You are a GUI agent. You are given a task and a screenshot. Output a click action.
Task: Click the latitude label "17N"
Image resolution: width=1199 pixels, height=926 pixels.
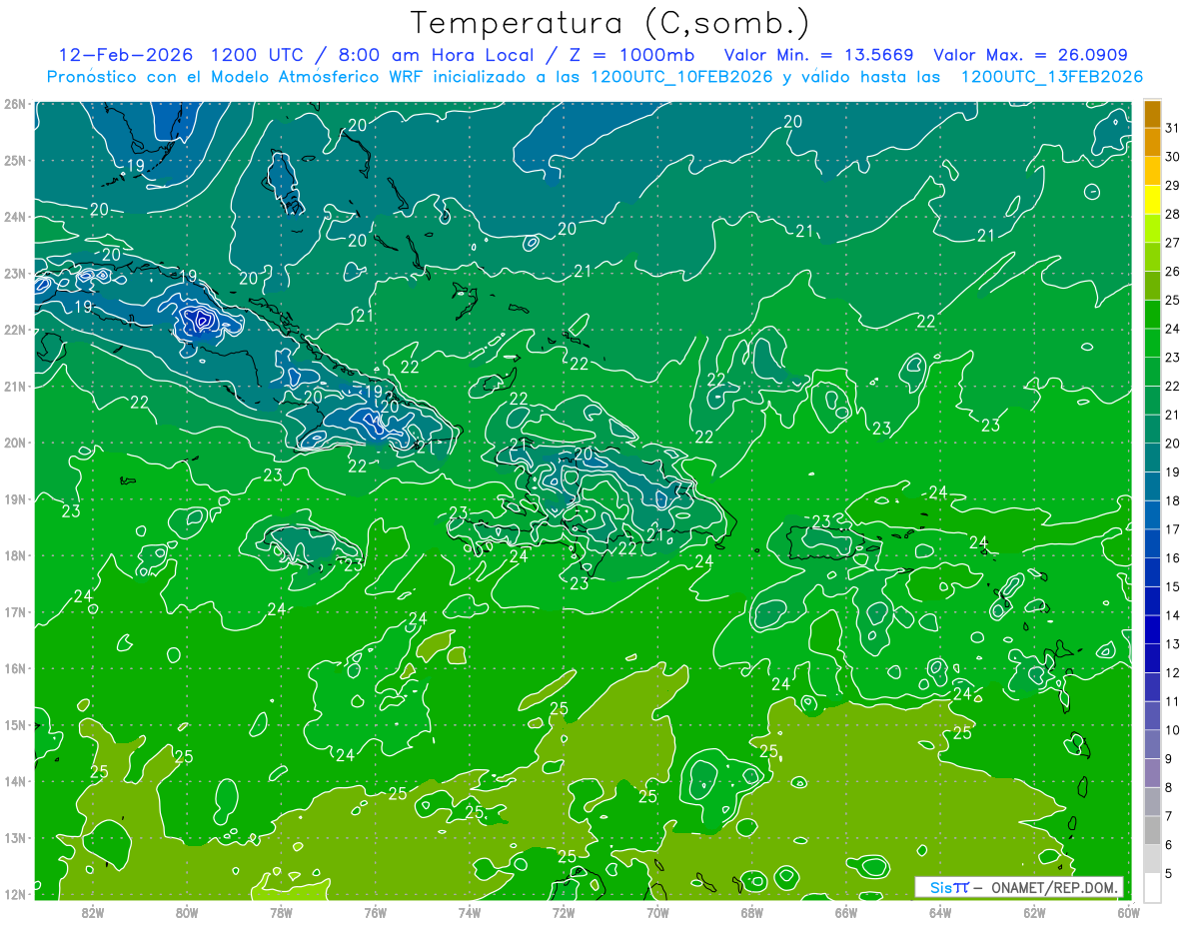coord(15,611)
